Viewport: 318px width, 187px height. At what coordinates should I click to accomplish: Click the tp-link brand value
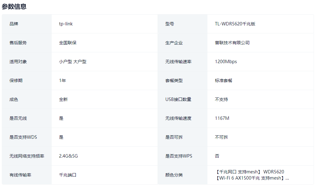[66, 24]
